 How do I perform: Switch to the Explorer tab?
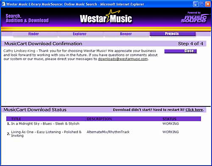[80, 34]
